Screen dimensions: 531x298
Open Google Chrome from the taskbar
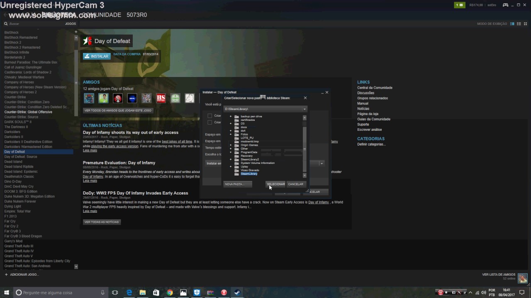pos(170,293)
